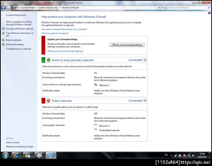
Task: Open the blue Help question mark icon
Action: coord(209,13)
